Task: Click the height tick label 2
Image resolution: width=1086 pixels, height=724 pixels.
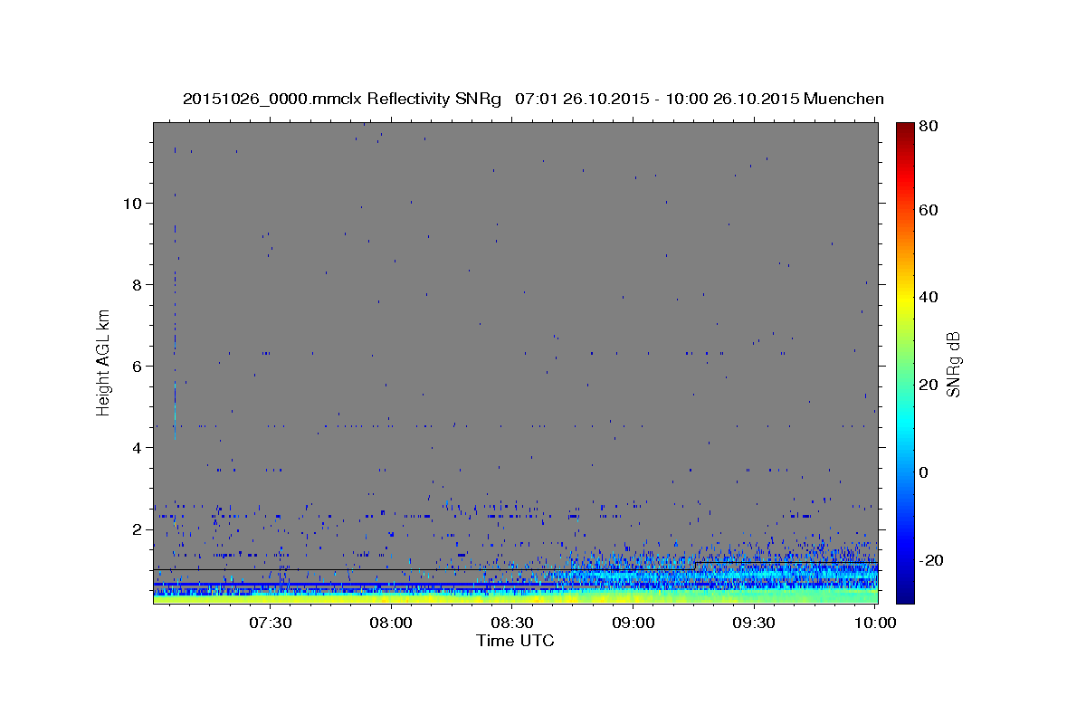Action: click(138, 529)
